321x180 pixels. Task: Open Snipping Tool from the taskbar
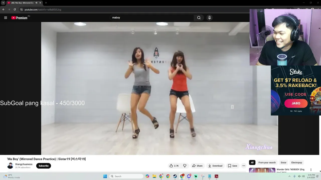click(x=203, y=176)
